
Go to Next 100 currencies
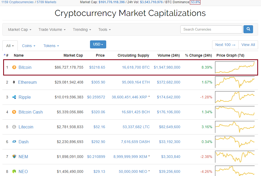pyautogui.click(x=225, y=45)
